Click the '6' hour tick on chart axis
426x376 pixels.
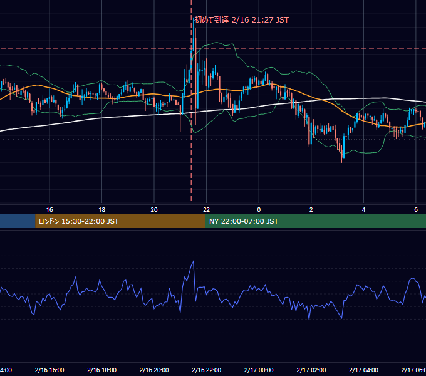[x=416, y=210]
